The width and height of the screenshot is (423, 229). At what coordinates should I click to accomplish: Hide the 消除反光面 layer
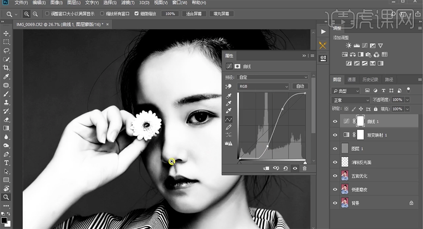coord(335,162)
